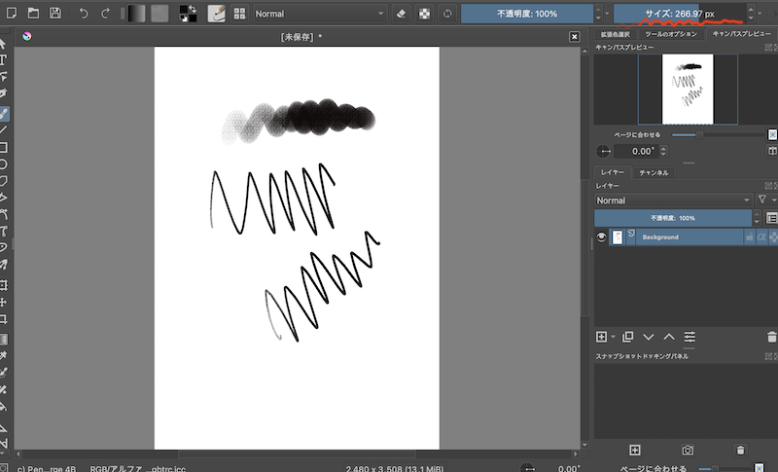This screenshot has width=778, height=472.
Task: Click the canvas rotation angle field
Action: [x=642, y=151]
